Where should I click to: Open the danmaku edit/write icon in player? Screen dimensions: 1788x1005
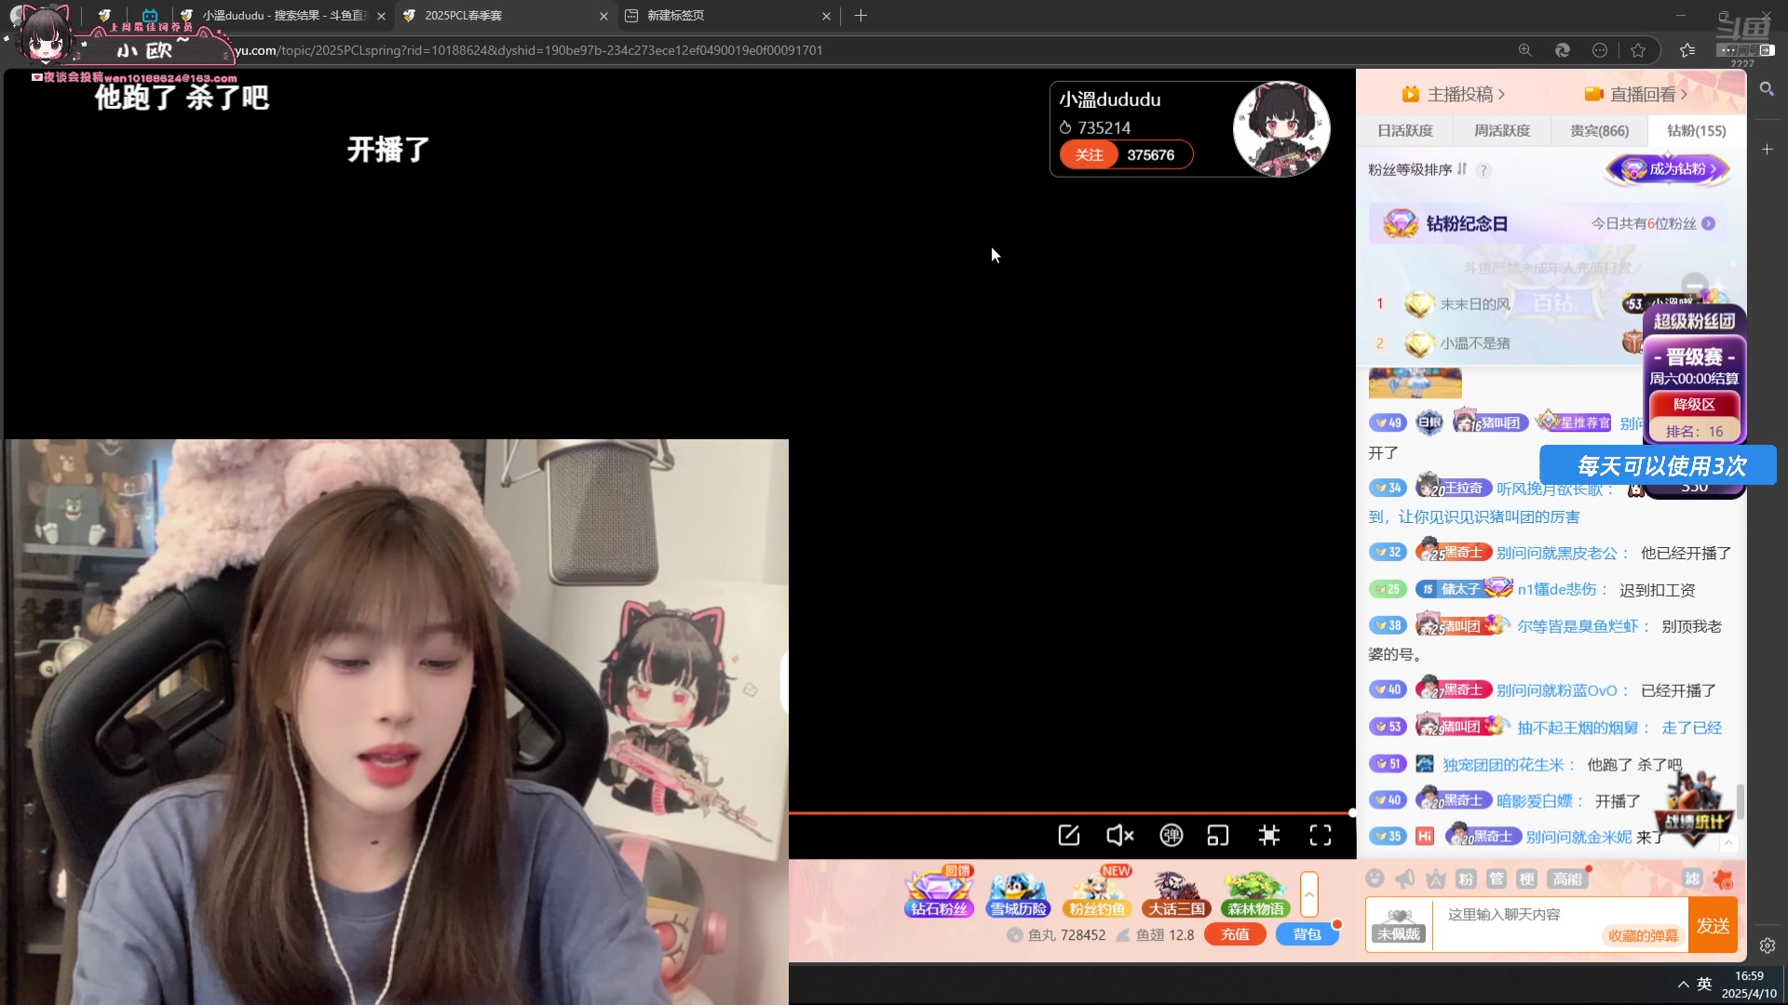tap(1069, 836)
